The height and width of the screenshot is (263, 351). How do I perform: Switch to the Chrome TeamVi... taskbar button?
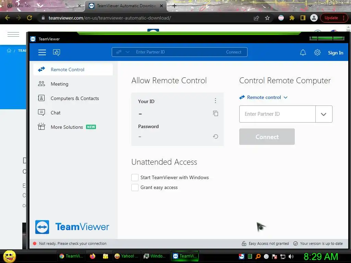(72, 256)
